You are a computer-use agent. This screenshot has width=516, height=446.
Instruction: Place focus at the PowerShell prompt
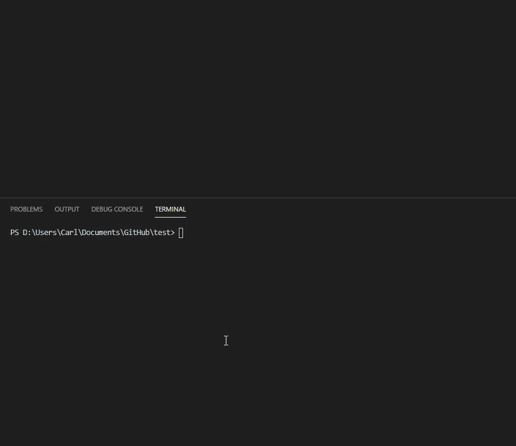(180, 232)
